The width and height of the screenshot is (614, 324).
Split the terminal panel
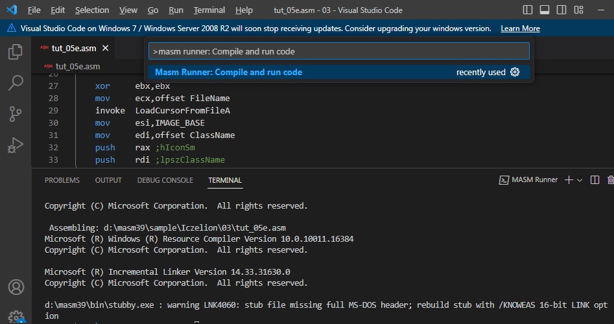(595, 180)
